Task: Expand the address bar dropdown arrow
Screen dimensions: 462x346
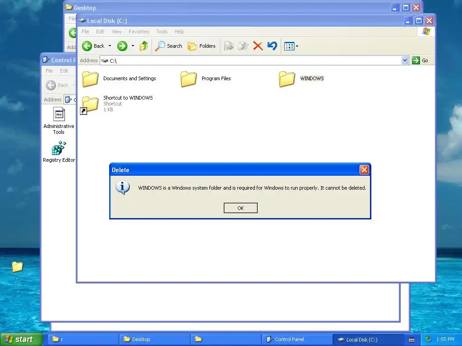Action: click(405, 60)
